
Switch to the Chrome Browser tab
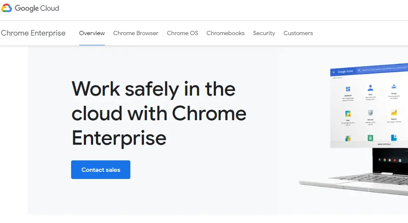(x=135, y=33)
